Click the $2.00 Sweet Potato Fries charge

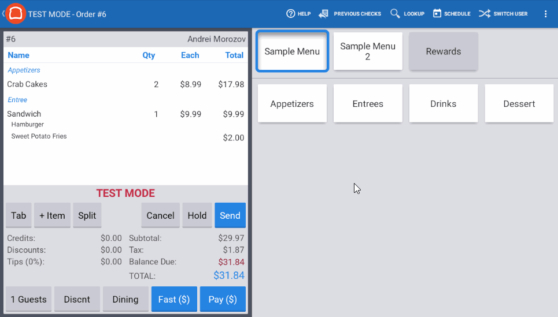(x=234, y=137)
